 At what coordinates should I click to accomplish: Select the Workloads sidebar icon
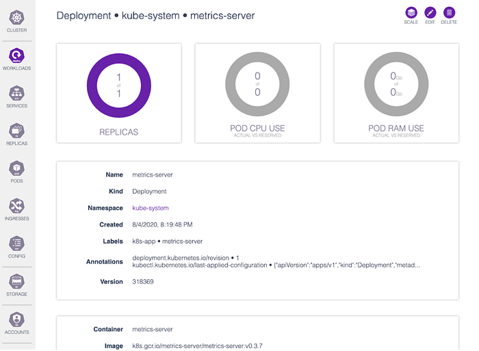[17, 59]
